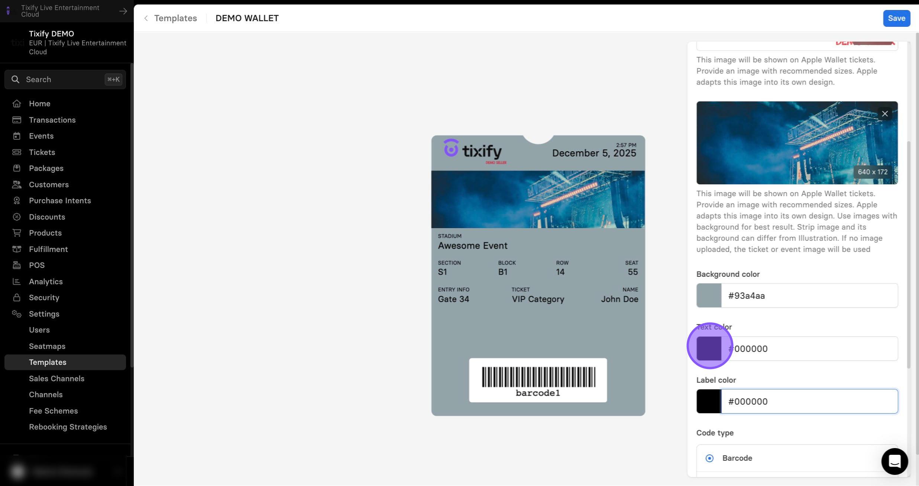Screen dimensions: 919x486
Task: Open the Background color swatch picker
Action: (x=709, y=295)
